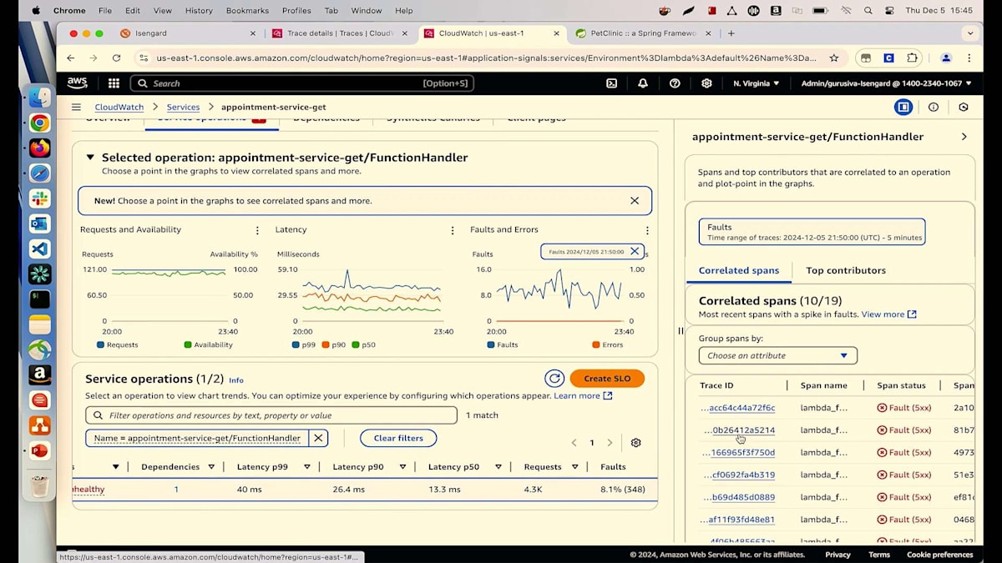This screenshot has width=1002, height=563.
Task: Open Latency chart options menu
Action: 453,230
